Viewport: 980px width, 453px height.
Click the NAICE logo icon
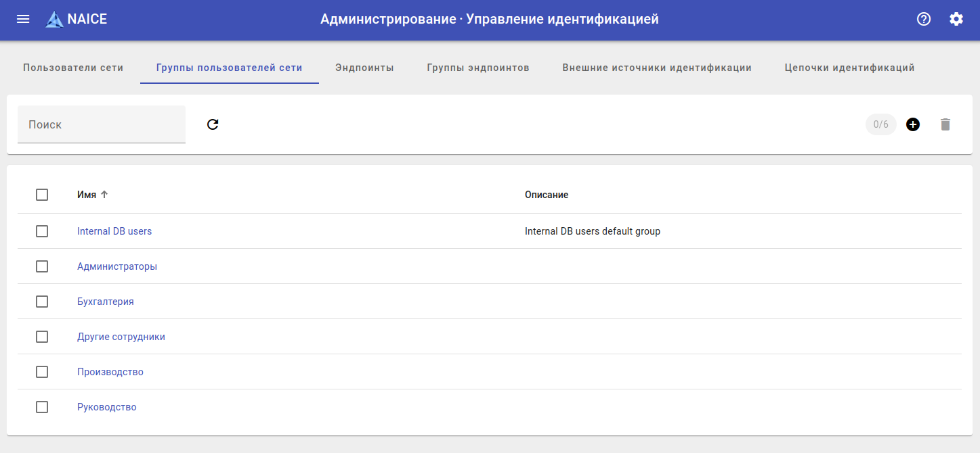pos(54,20)
